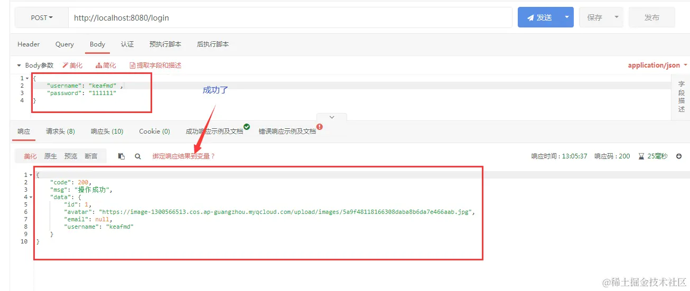The image size is (690, 291).
Task: Open the dropdown arrow beside 发送
Action: tap(567, 17)
